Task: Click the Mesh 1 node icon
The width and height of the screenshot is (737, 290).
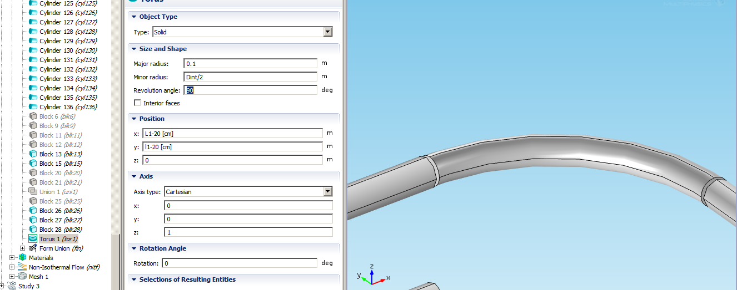Action: (22, 277)
